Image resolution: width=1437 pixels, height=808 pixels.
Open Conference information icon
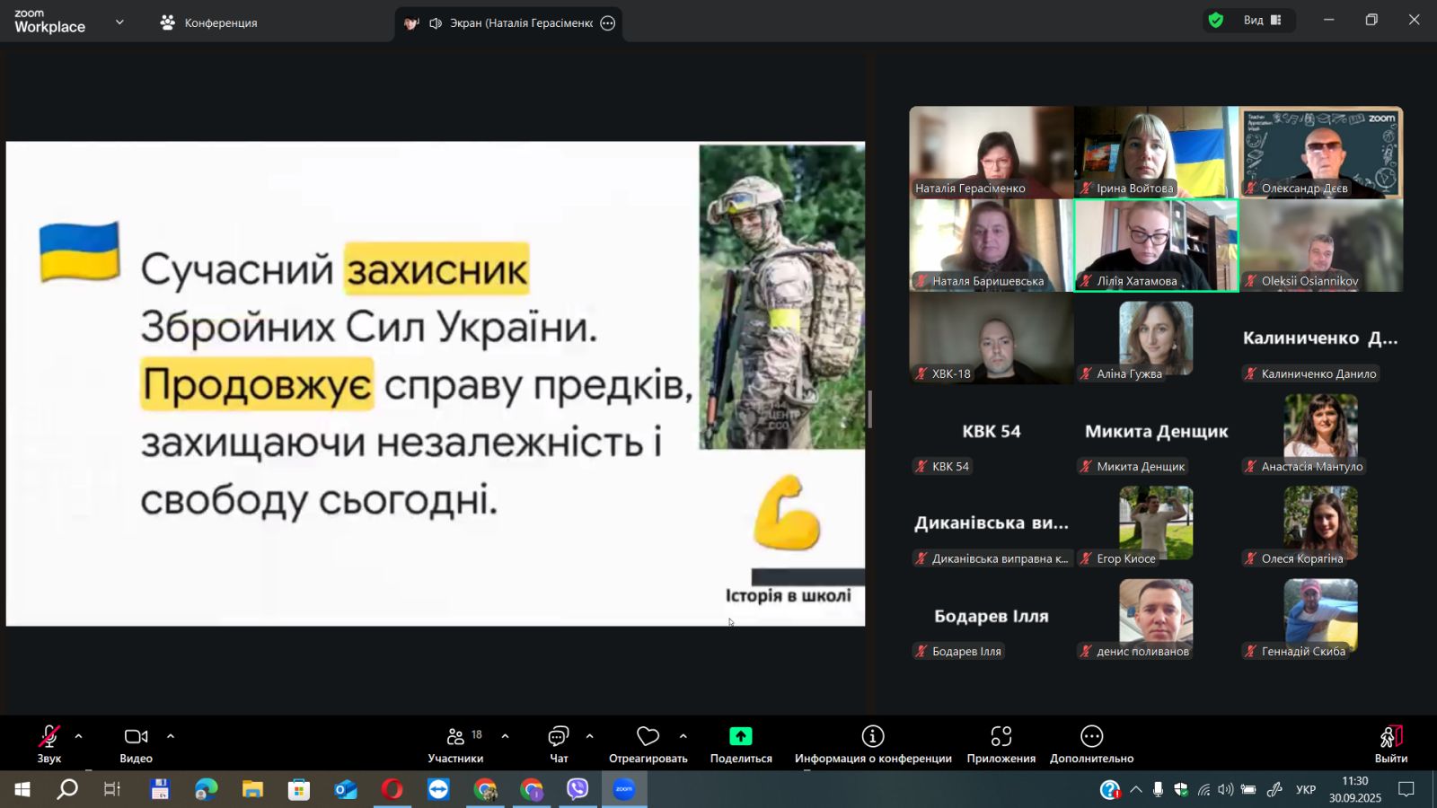873,737
